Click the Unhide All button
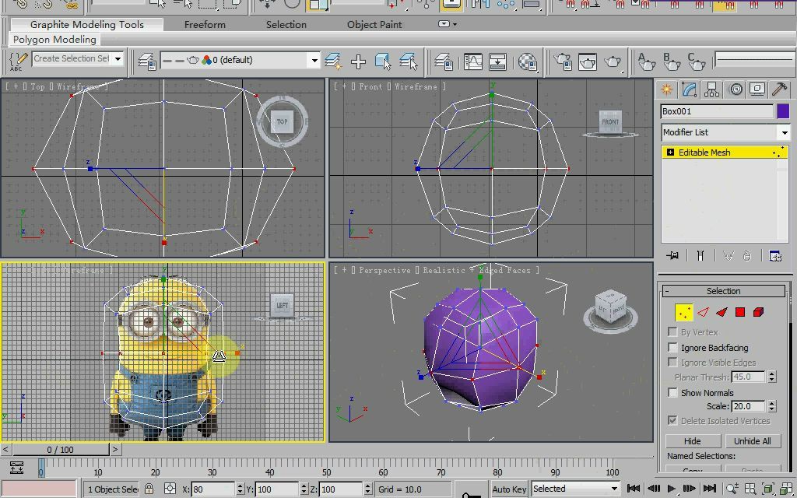797x498 pixels. pyautogui.click(x=752, y=440)
